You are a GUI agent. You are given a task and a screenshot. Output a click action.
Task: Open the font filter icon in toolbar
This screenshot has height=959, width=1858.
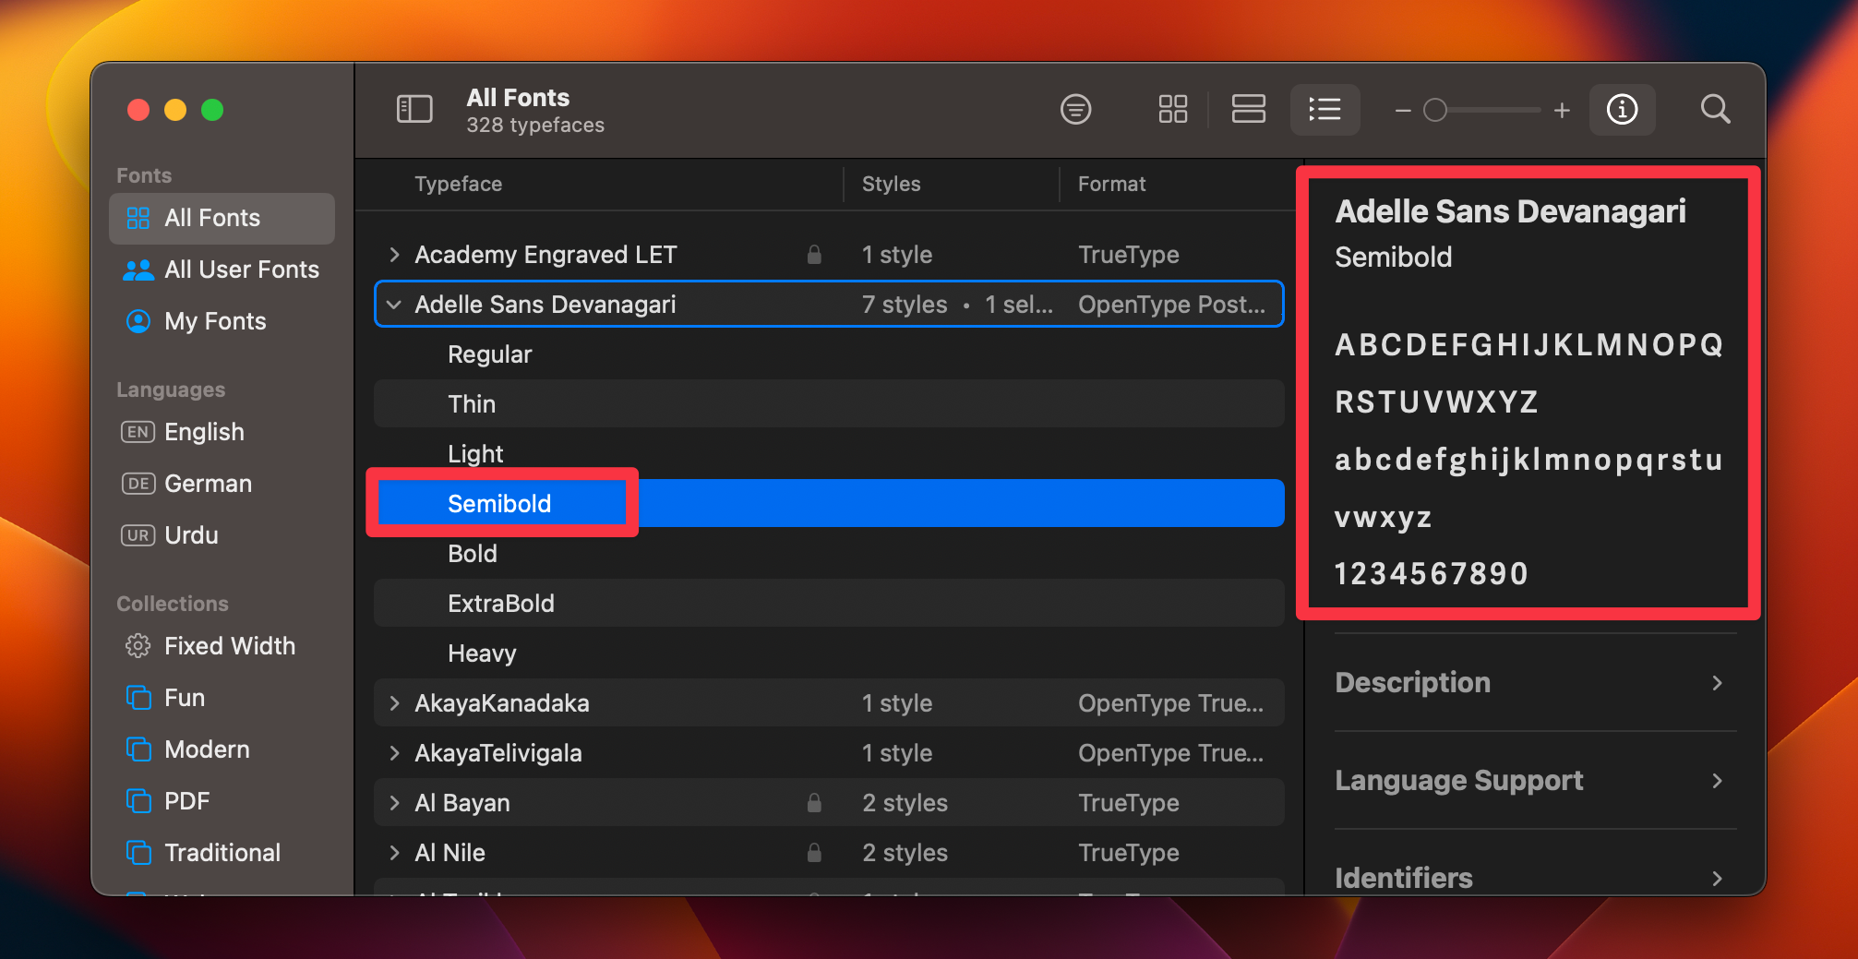pos(1075,109)
